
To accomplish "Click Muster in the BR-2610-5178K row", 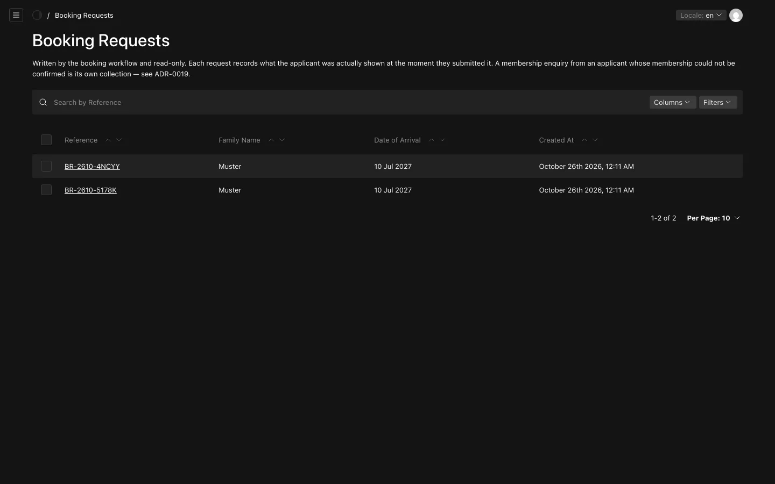I will [x=230, y=190].
